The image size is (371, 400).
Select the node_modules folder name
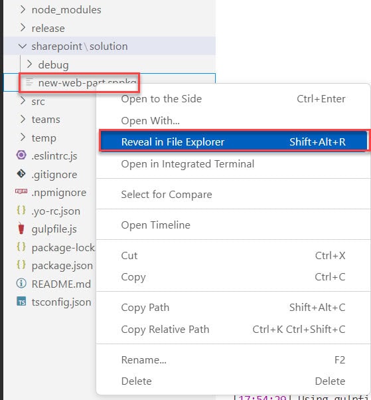point(66,10)
